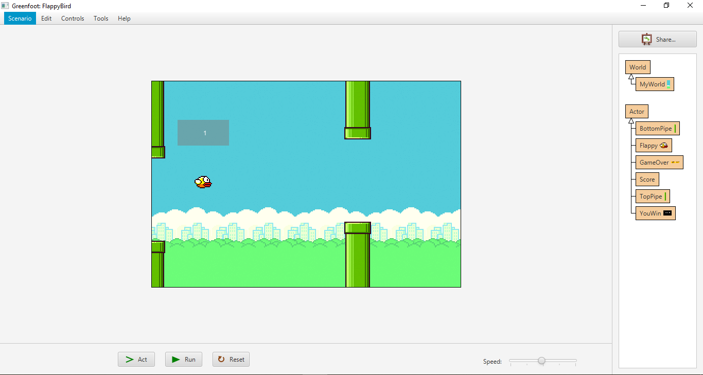Click the brown Reset loop icon
Image resolution: width=703 pixels, height=375 pixels.
click(221, 359)
